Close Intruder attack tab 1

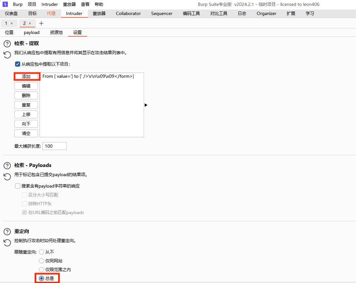click(11, 24)
